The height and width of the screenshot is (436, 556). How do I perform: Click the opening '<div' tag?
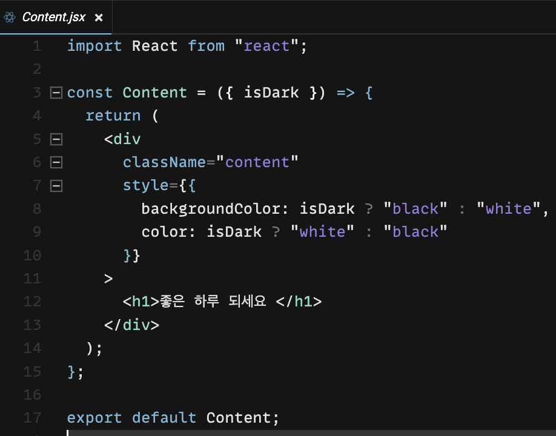(x=122, y=139)
